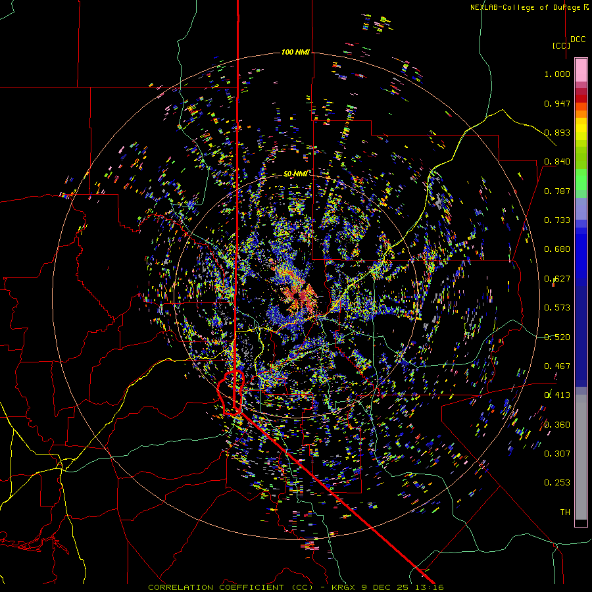This screenshot has height=592, width=592.
Task: Click the radar site center with red echoes
Action: pyautogui.click(x=298, y=295)
